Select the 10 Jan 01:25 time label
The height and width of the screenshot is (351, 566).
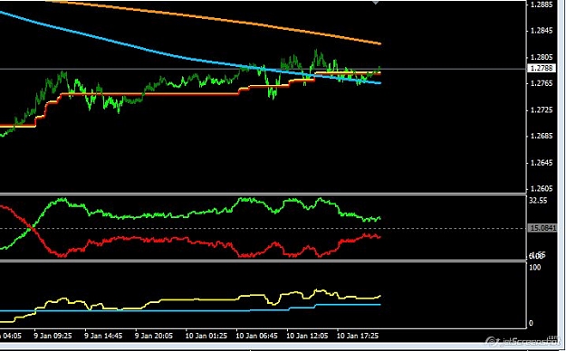click(206, 336)
